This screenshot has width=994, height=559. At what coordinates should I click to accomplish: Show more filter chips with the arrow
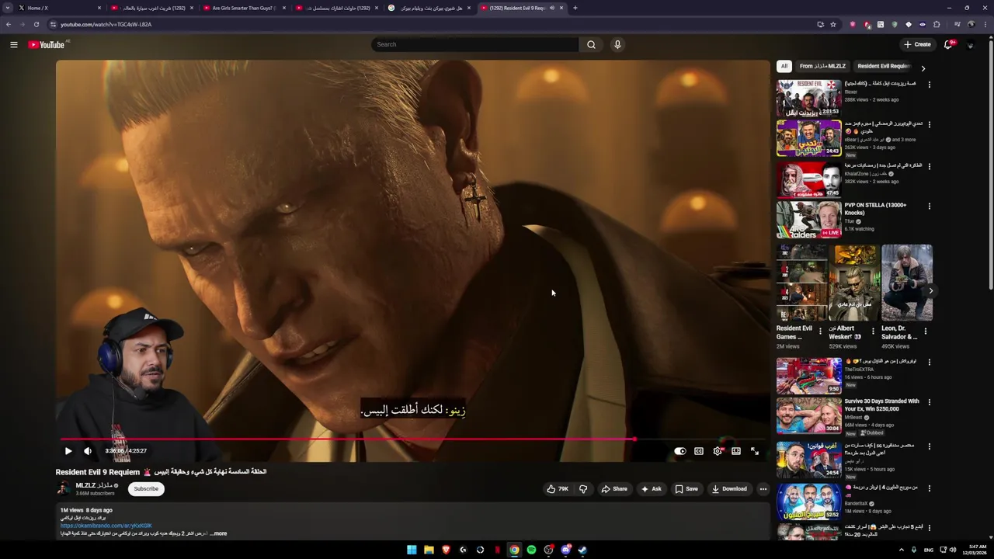coord(923,68)
